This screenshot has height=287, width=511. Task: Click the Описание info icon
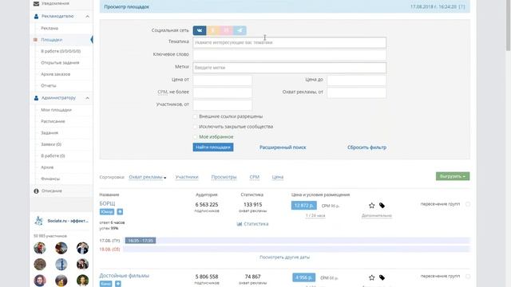point(36,191)
